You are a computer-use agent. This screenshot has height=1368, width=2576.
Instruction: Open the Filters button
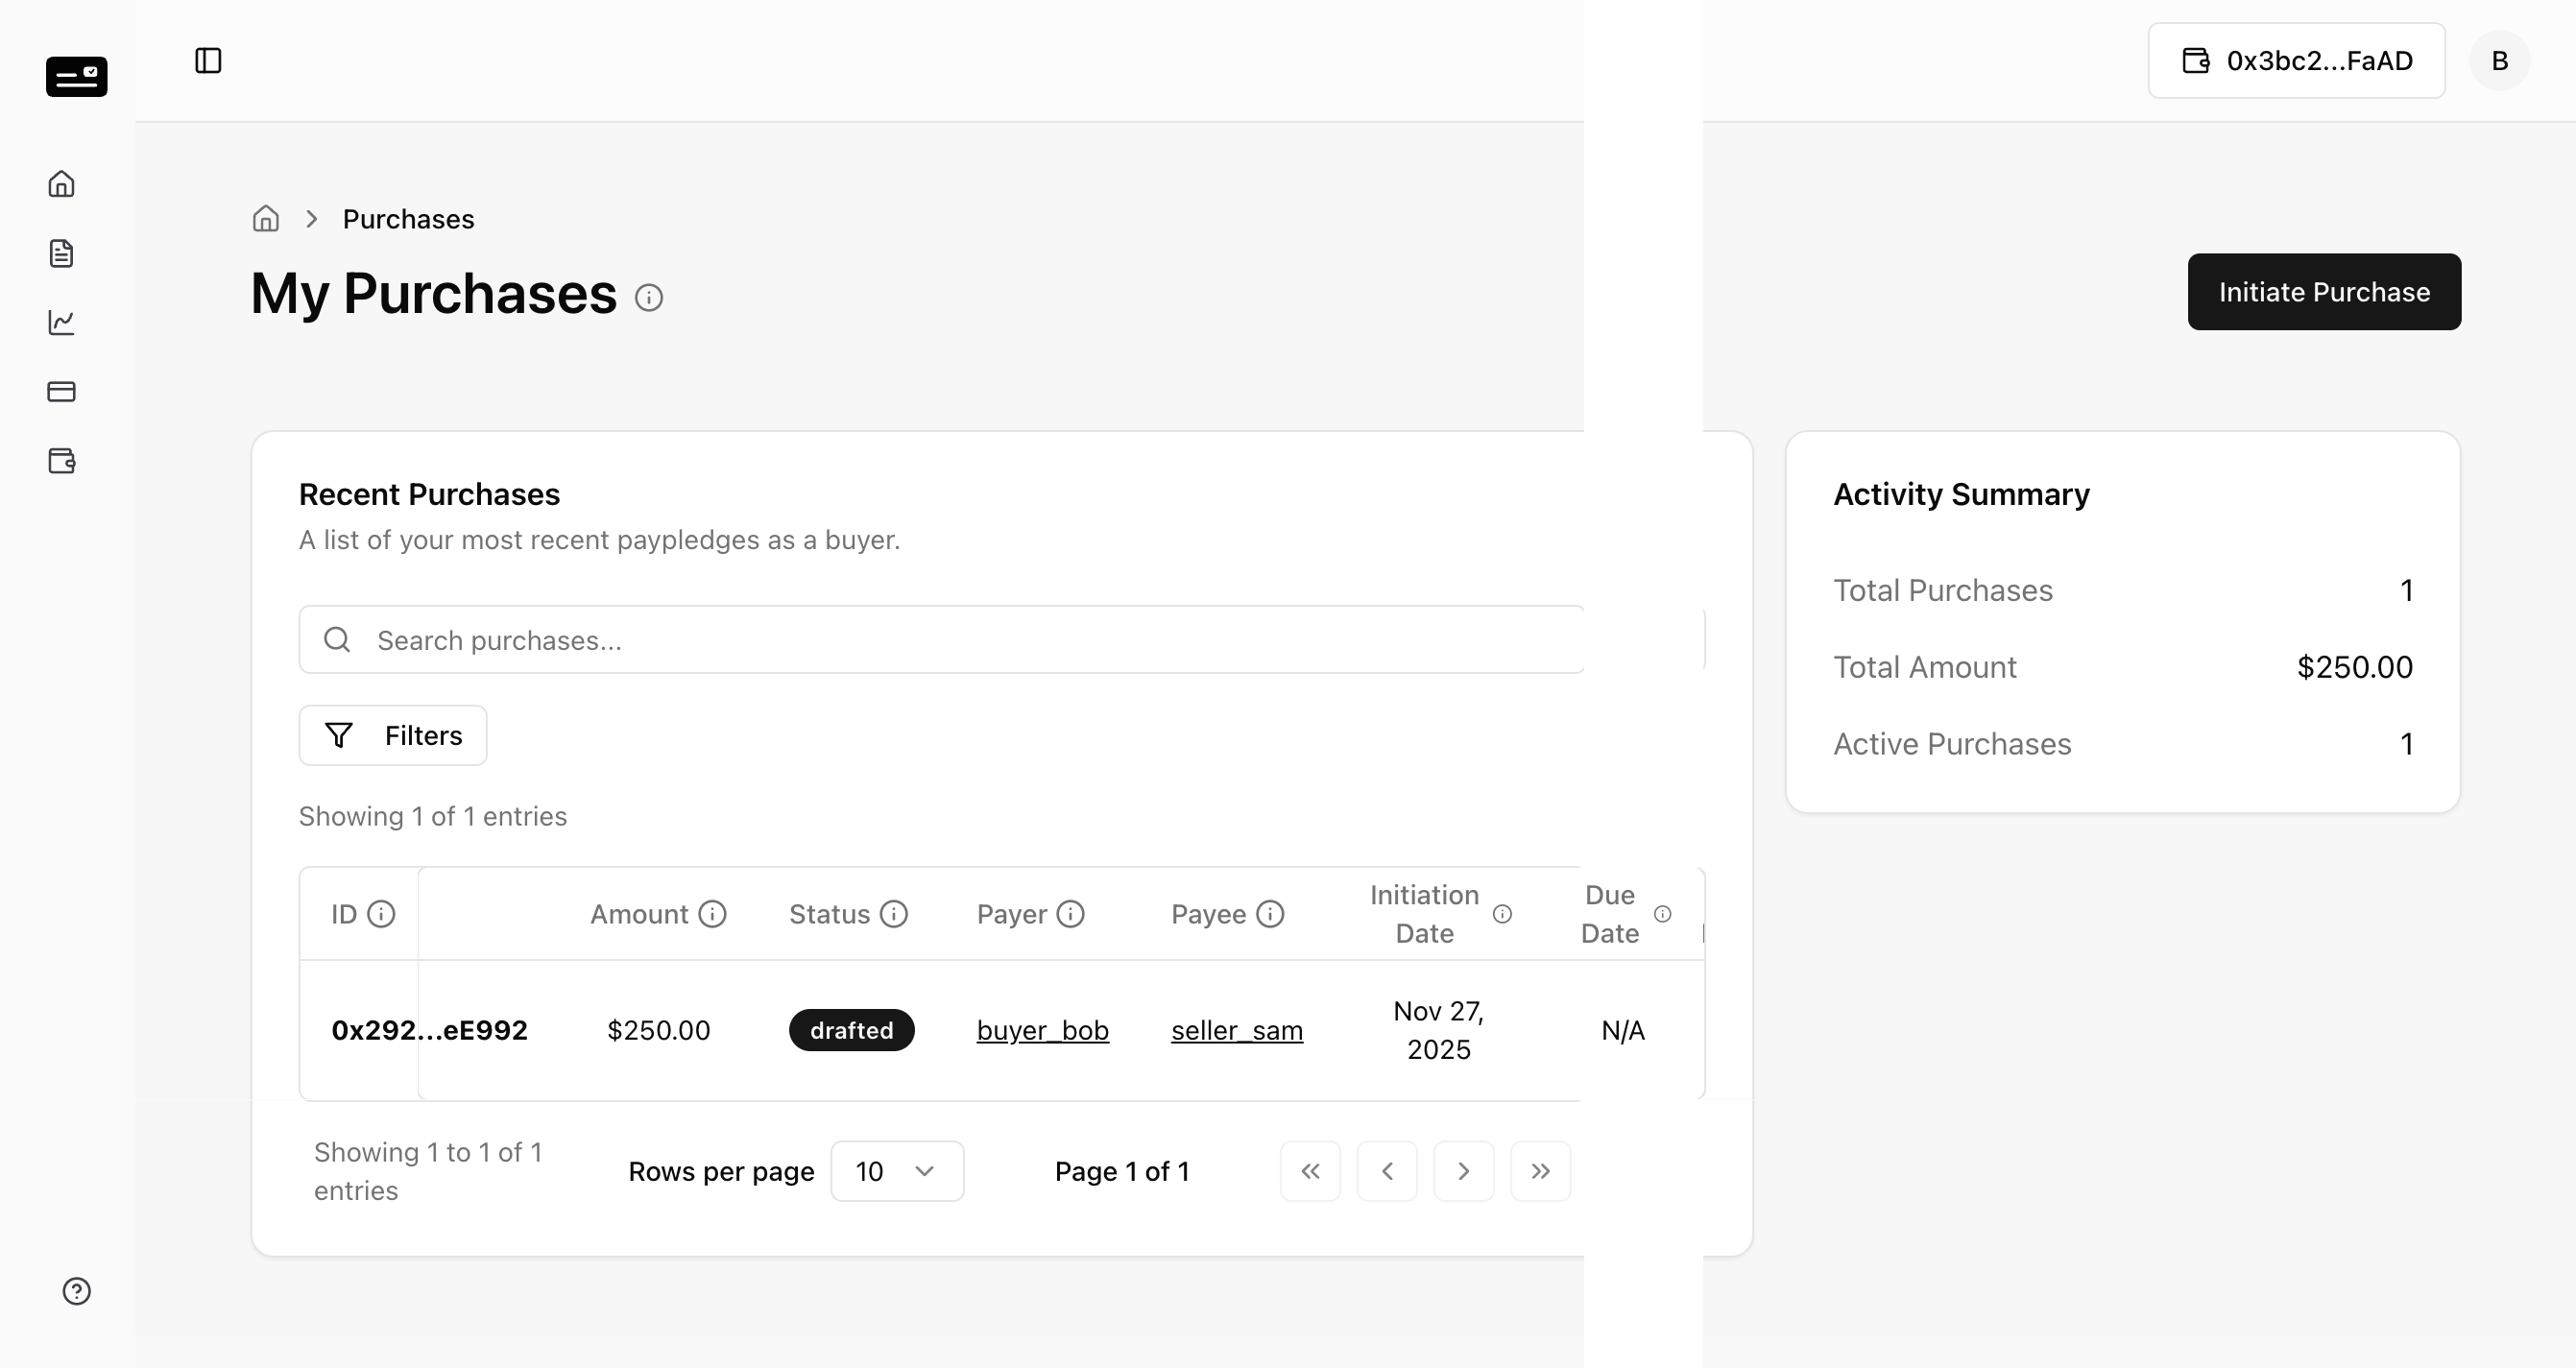click(393, 736)
